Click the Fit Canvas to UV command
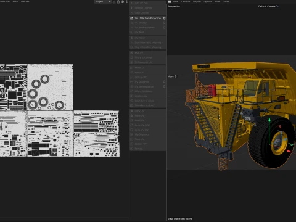The image size is (296, 222). point(148,62)
